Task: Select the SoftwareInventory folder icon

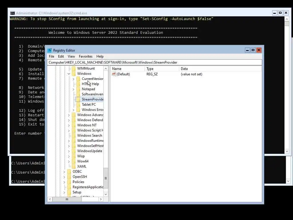Action: [78, 94]
